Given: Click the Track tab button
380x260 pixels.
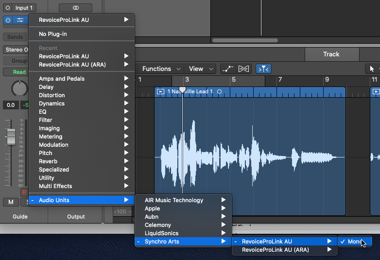Looking at the screenshot, I should (x=331, y=54).
